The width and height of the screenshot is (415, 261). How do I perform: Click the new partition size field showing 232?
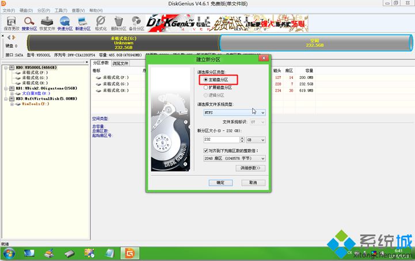221,139
